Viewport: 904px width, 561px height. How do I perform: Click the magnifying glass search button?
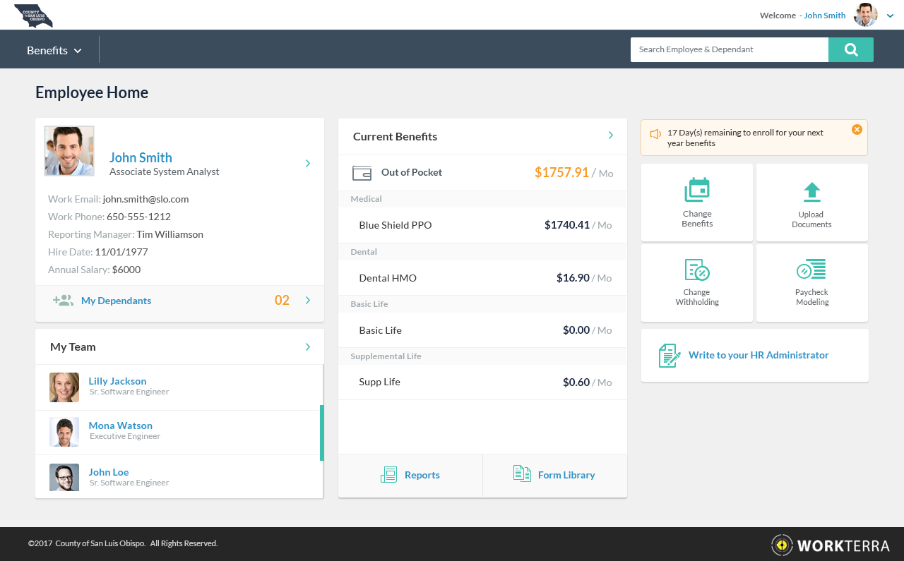click(x=850, y=49)
